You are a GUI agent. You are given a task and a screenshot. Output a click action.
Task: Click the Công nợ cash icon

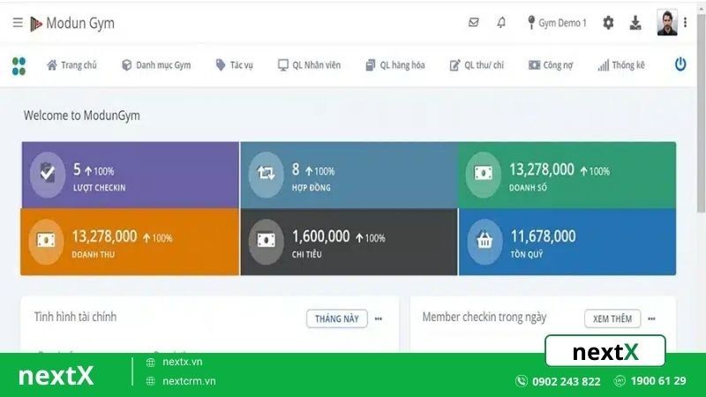click(534, 65)
